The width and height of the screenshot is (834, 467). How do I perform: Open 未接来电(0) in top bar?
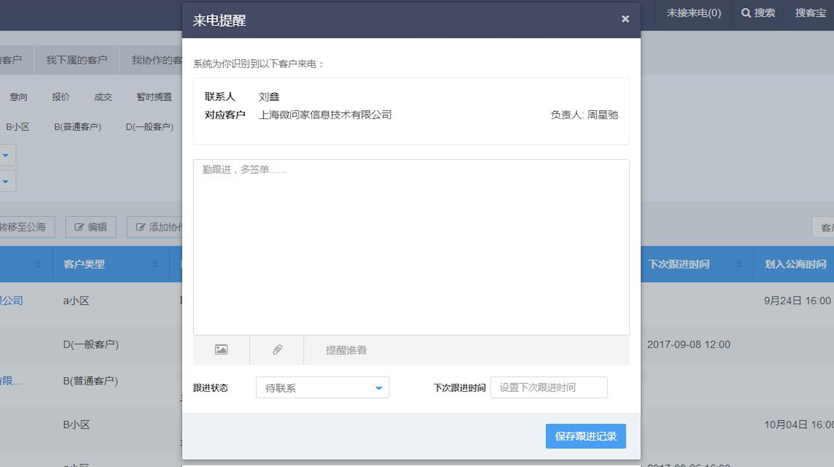(x=693, y=13)
